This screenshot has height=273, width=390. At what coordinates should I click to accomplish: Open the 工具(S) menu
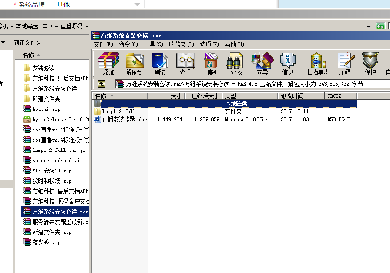[x=154, y=44]
